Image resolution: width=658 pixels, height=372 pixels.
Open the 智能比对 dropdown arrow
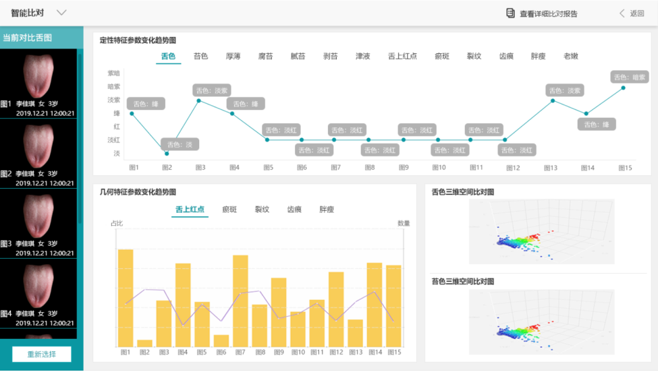click(x=61, y=13)
